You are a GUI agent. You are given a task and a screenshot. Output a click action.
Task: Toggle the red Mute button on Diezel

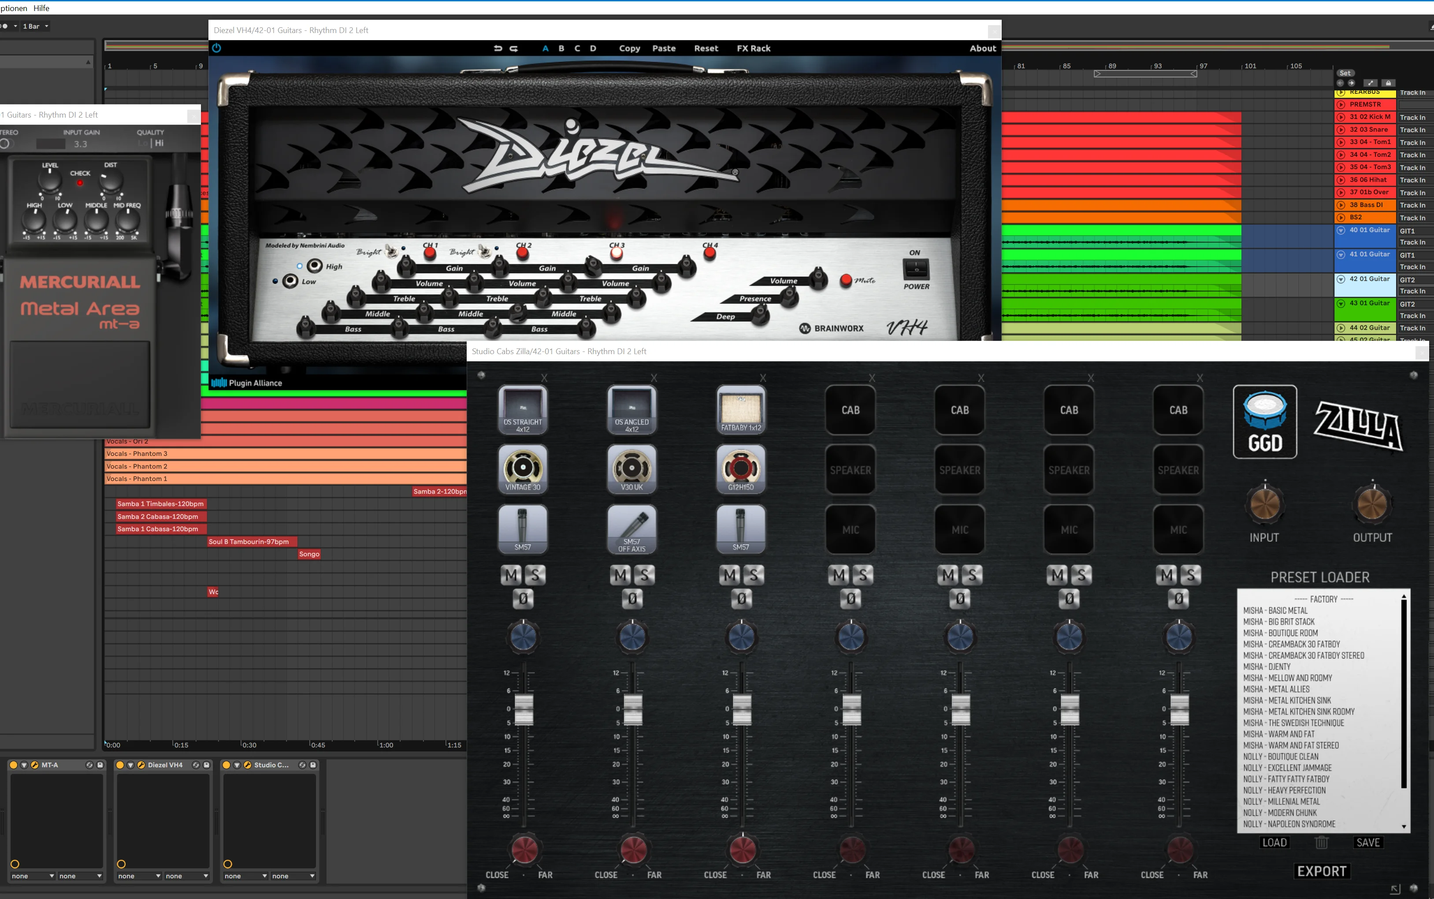tap(846, 280)
